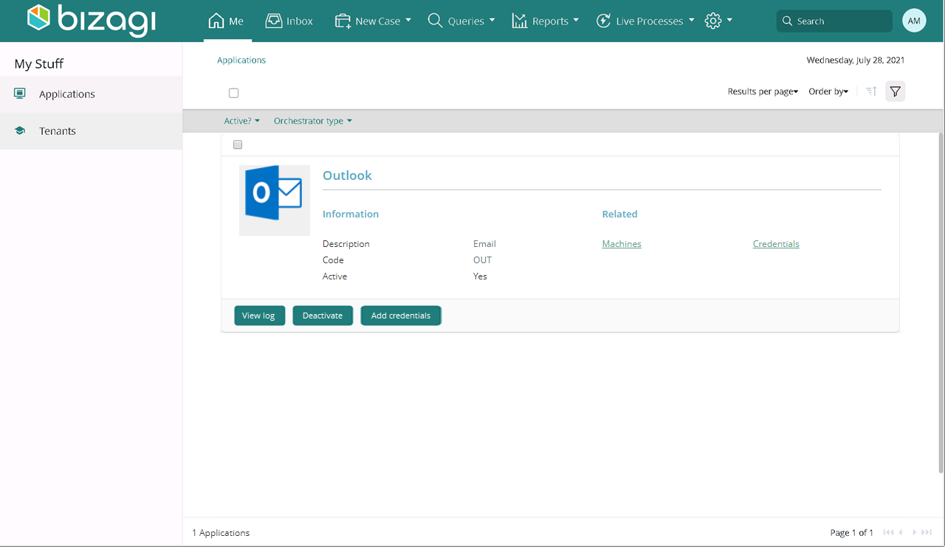Open the Machines related link
This screenshot has height=547, width=945.
click(622, 244)
